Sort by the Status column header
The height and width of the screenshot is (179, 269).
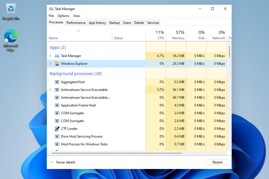[x=118, y=38]
